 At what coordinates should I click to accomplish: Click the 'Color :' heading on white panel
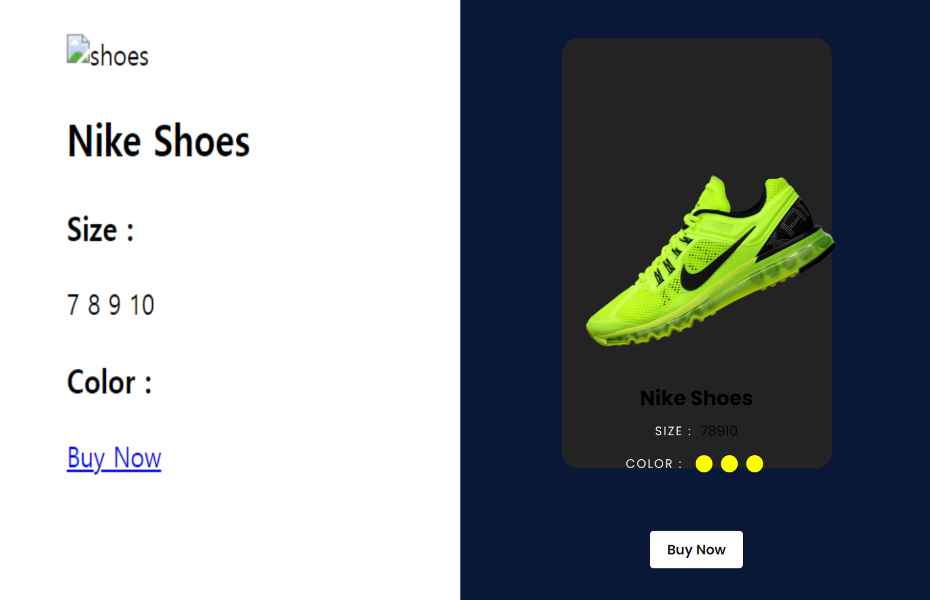point(109,382)
